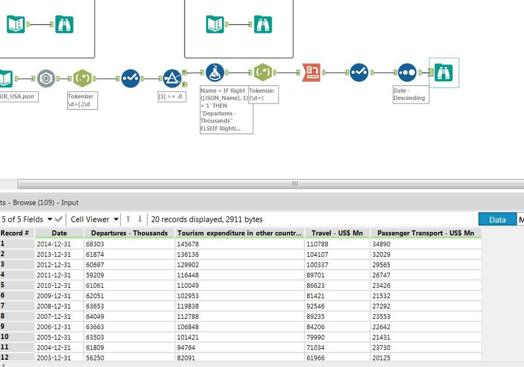
Task: Select the second Select checkmark tool
Action: pyautogui.click(x=359, y=72)
